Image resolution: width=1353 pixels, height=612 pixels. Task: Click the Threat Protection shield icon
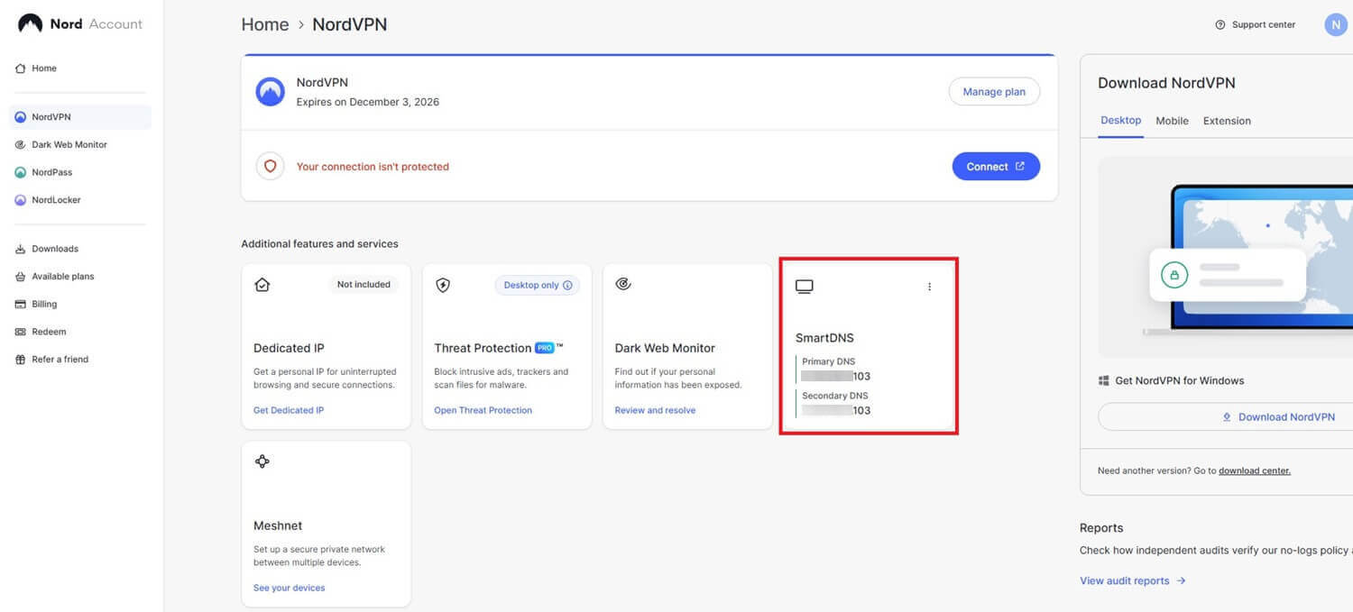coord(443,285)
